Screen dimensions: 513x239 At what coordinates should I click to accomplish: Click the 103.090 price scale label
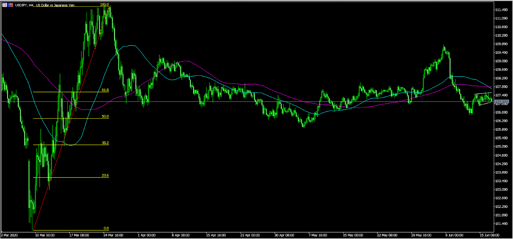point(501,190)
